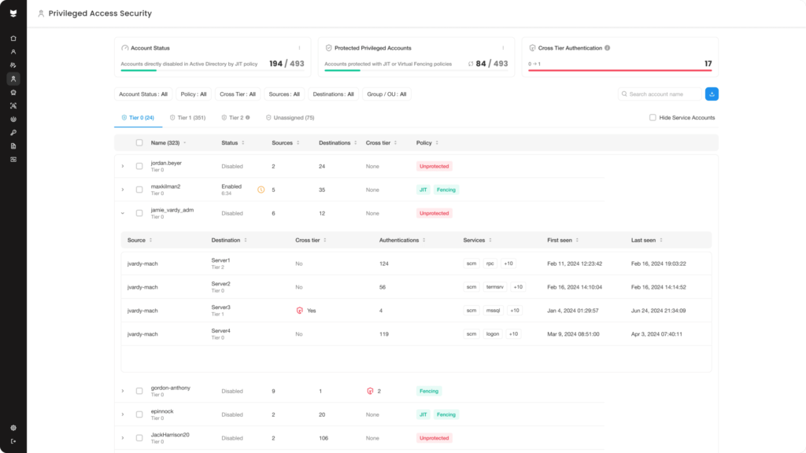The image size is (806, 453).
Task: Click the Tier 2 info icon
Action: coord(248,118)
